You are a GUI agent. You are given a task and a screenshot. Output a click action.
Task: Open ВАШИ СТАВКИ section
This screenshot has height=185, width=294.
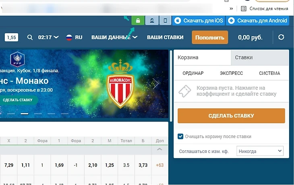click(x=165, y=37)
